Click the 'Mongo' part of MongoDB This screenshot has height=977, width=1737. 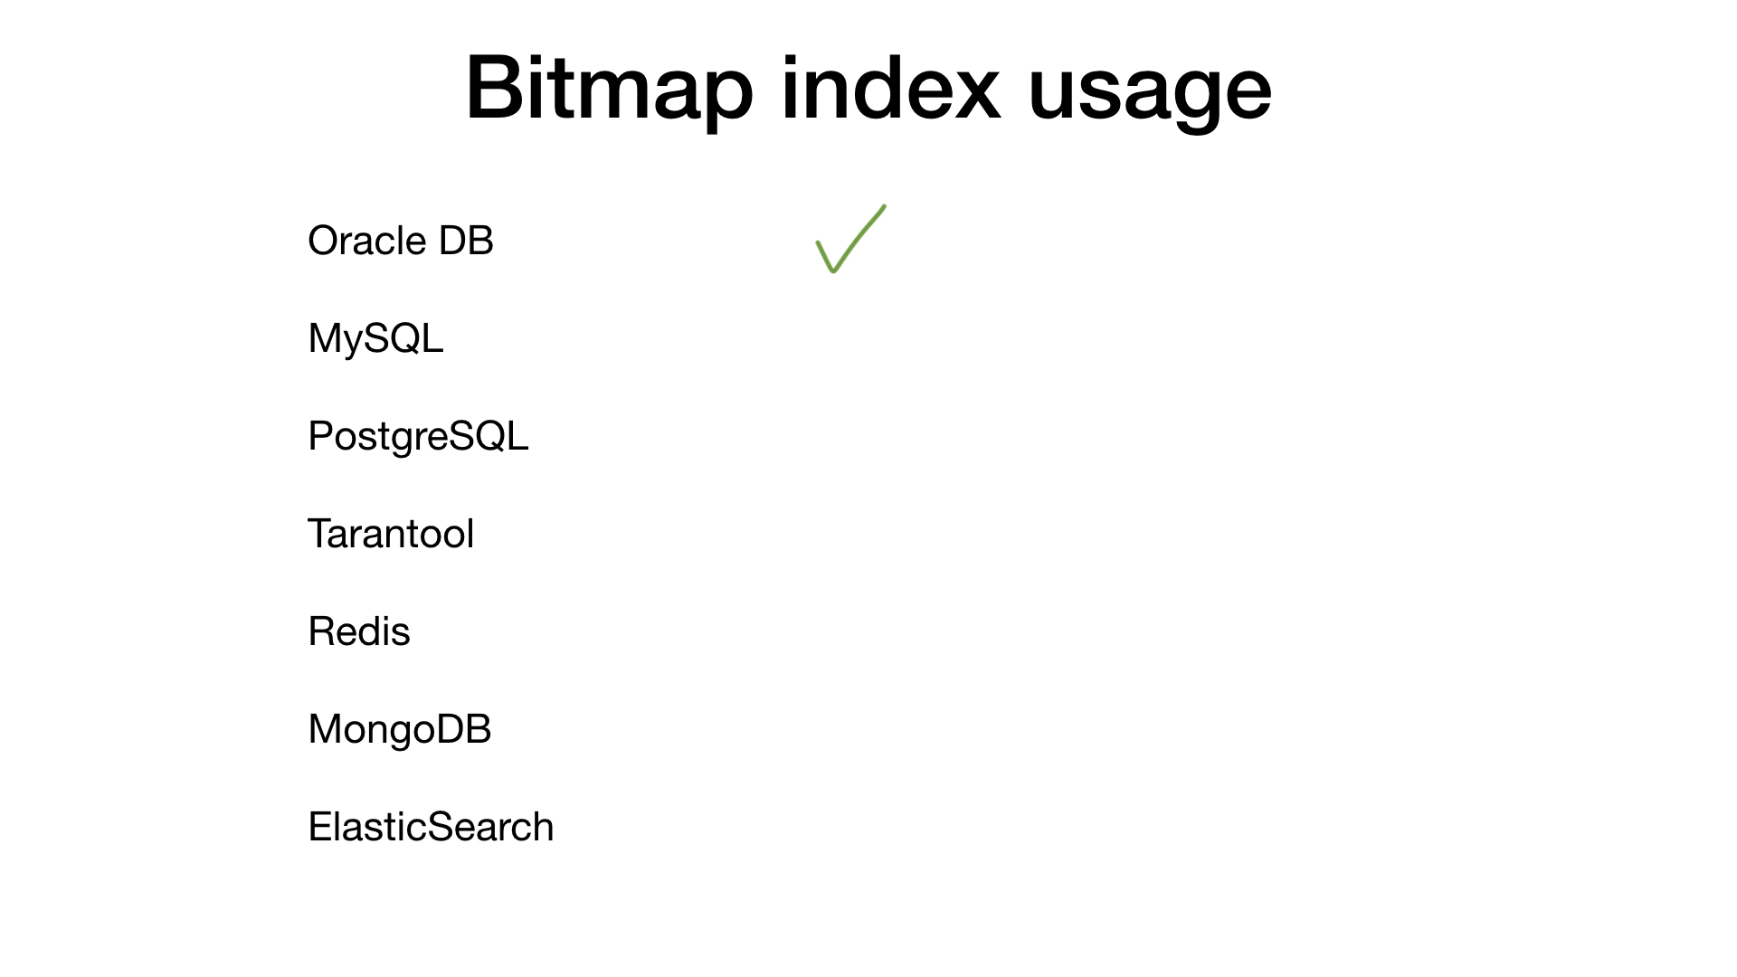(371, 730)
